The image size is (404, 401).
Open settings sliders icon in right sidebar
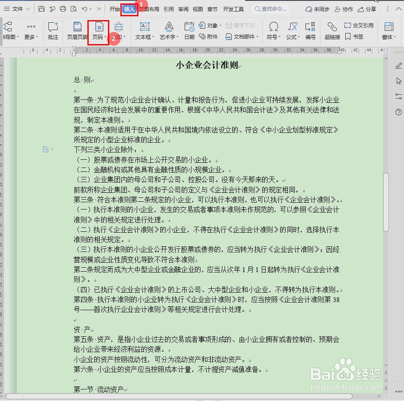(398, 96)
